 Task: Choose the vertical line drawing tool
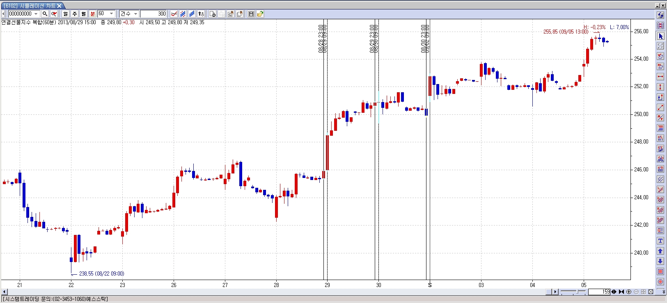click(x=660, y=87)
